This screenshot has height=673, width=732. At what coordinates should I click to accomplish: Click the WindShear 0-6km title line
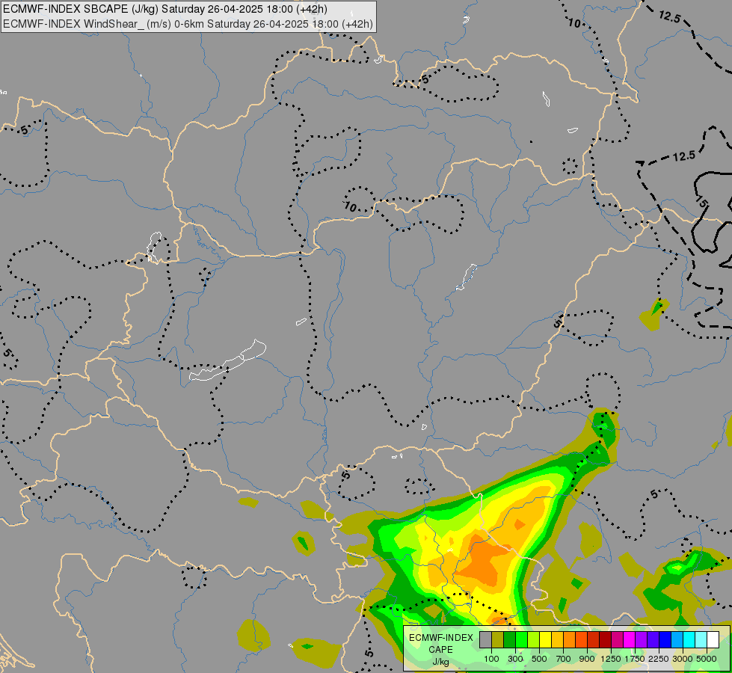tap(188, 24)
